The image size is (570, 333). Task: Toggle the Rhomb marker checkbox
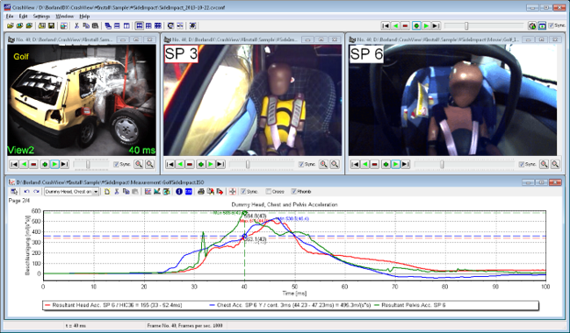[x=301, y=192]
